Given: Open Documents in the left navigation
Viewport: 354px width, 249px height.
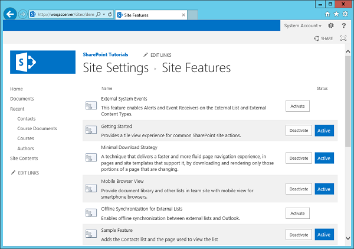Looking at the screenshot, I should pyautogui.click(x=22, y=99).
